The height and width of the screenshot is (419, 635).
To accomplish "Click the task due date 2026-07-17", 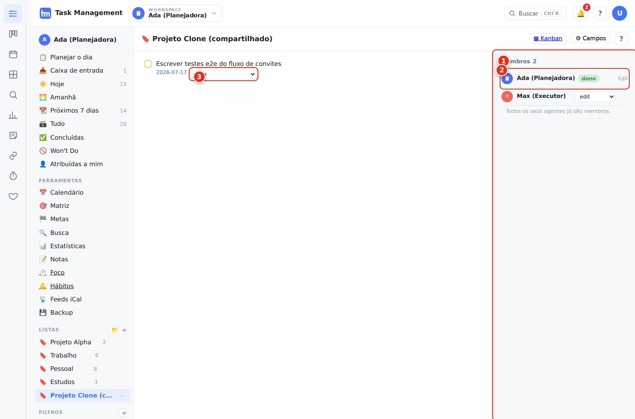I will 171,72.
